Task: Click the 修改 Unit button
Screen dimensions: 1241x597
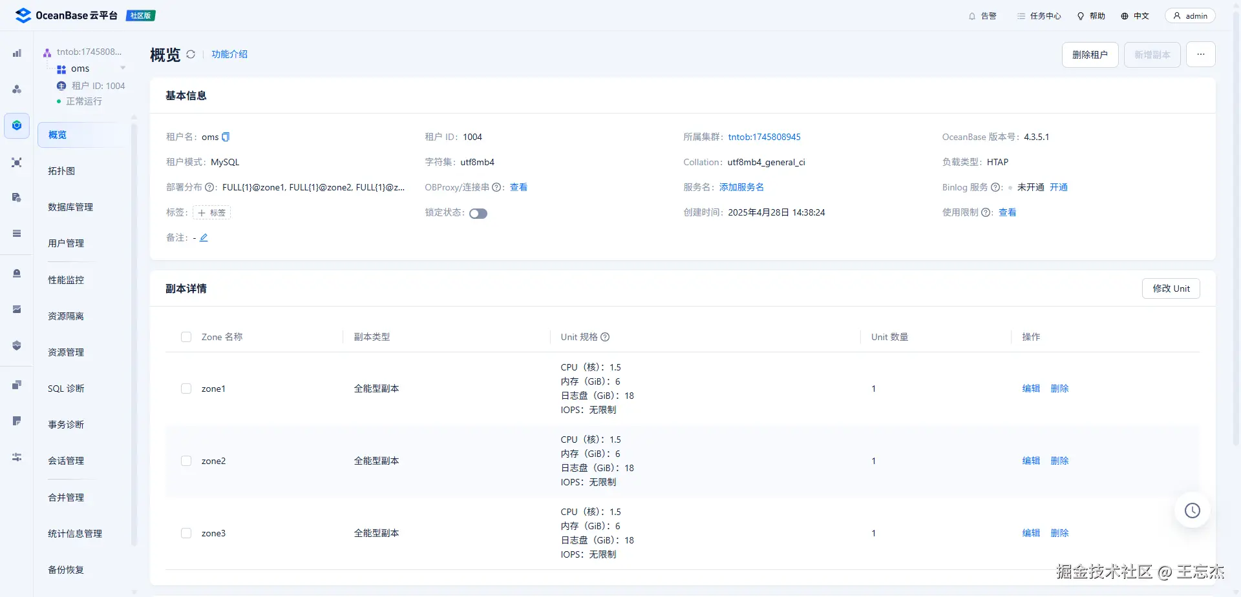Action: pos(1171,288)
